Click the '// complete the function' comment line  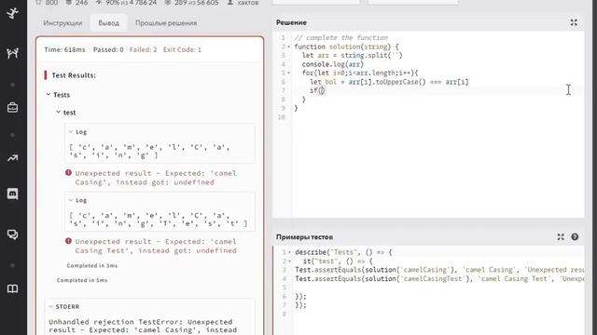[x=340, y=37]
